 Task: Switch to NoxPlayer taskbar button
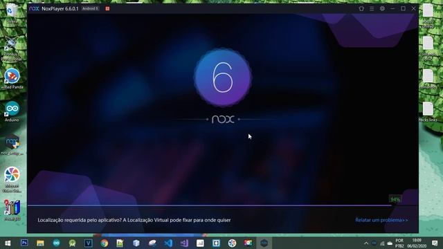click(264, 243)
